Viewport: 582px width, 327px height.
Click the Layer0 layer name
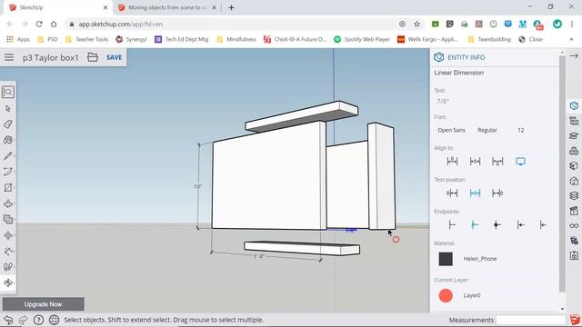click(x=472, y=295)
